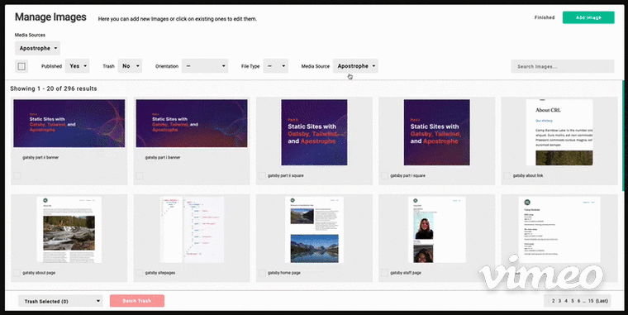The width and height of the screenshot is (628, 315).
Task: Open the gatsby sitepages code thumbnail
Action: 192,230
